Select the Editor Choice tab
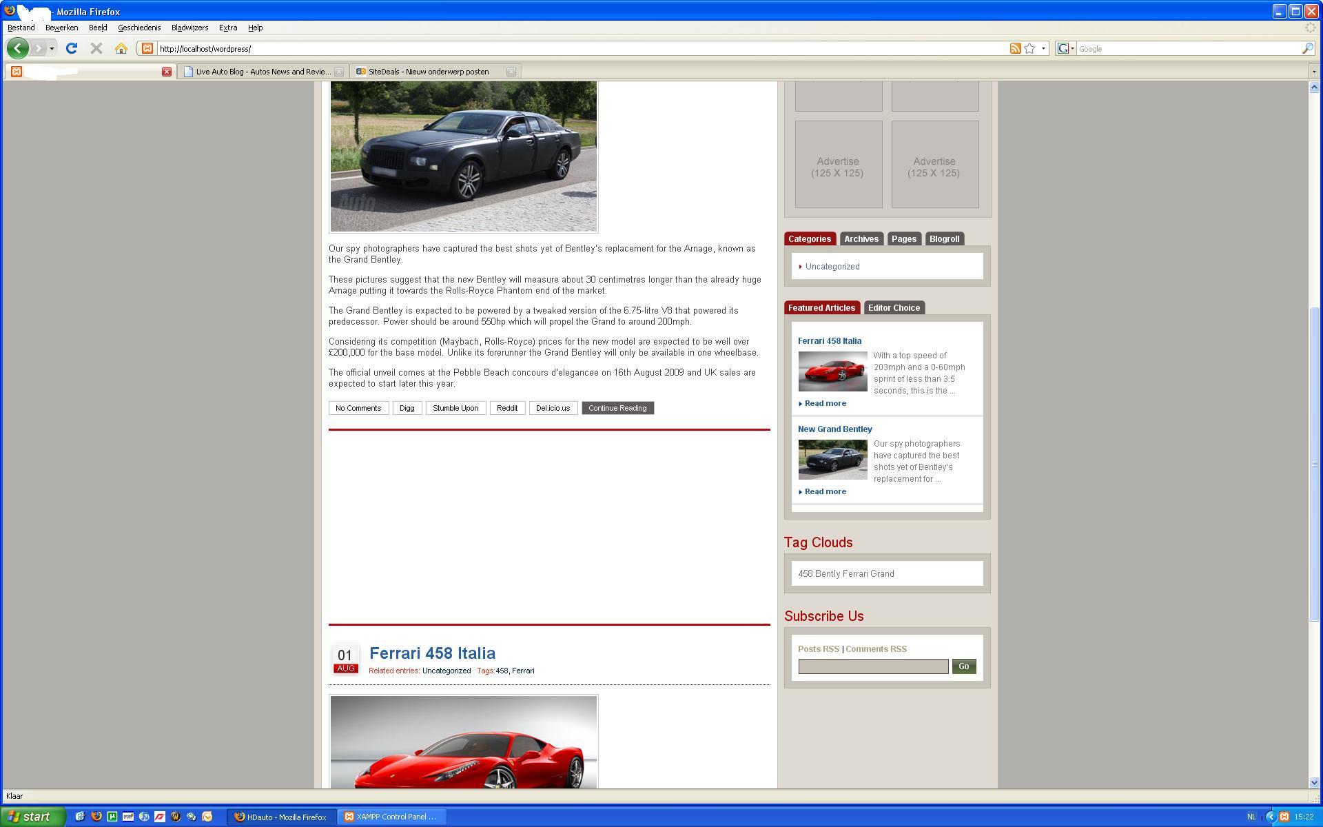This screenshot has height=827, width=1323. coord(894,307)
